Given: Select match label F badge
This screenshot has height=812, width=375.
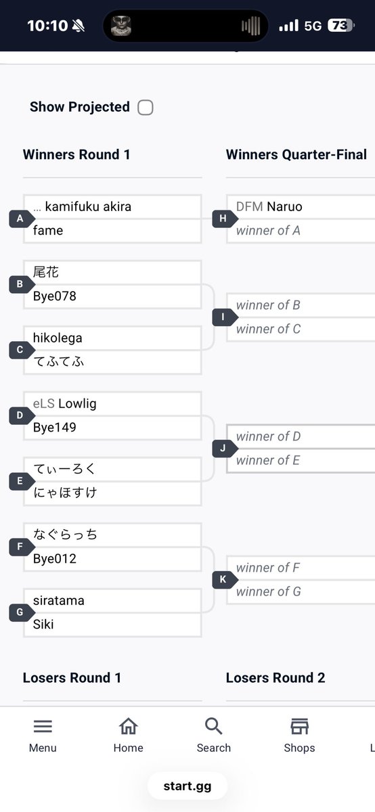Looking at the screenshot, I should 20,547.
